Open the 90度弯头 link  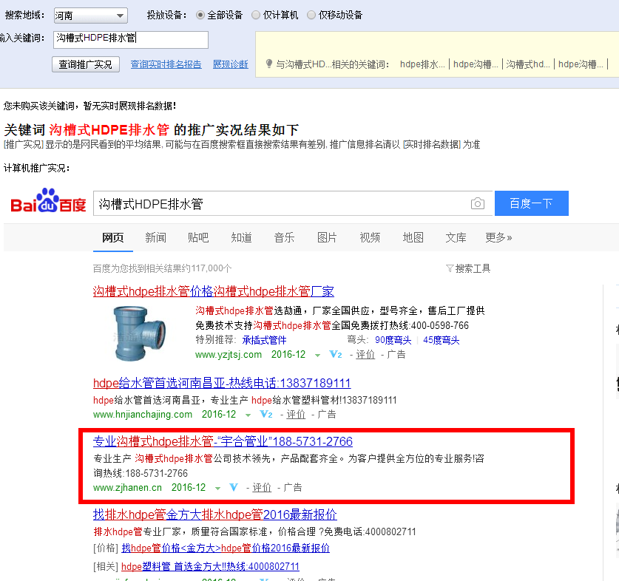pos(393,340)
